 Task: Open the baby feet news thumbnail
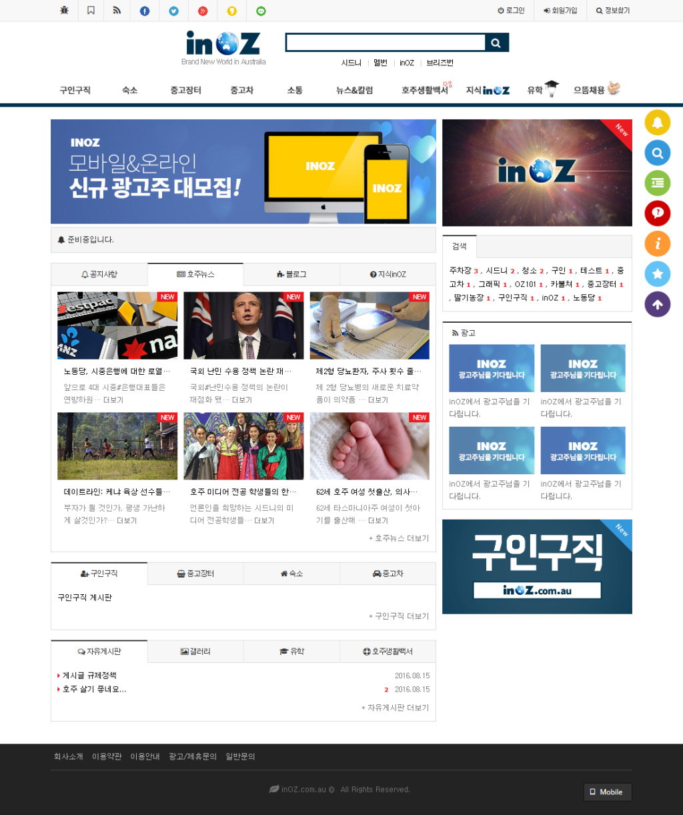coord(370,446)
